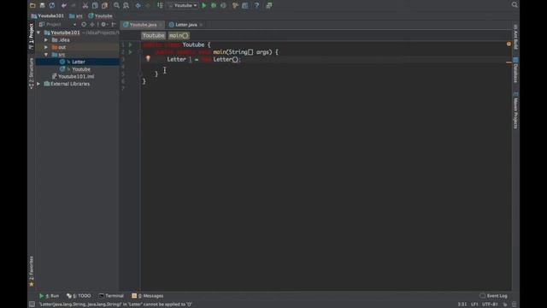
Task: Click the Replace icon next to Find
Action: pyautogui.click(x=126, y=5)
